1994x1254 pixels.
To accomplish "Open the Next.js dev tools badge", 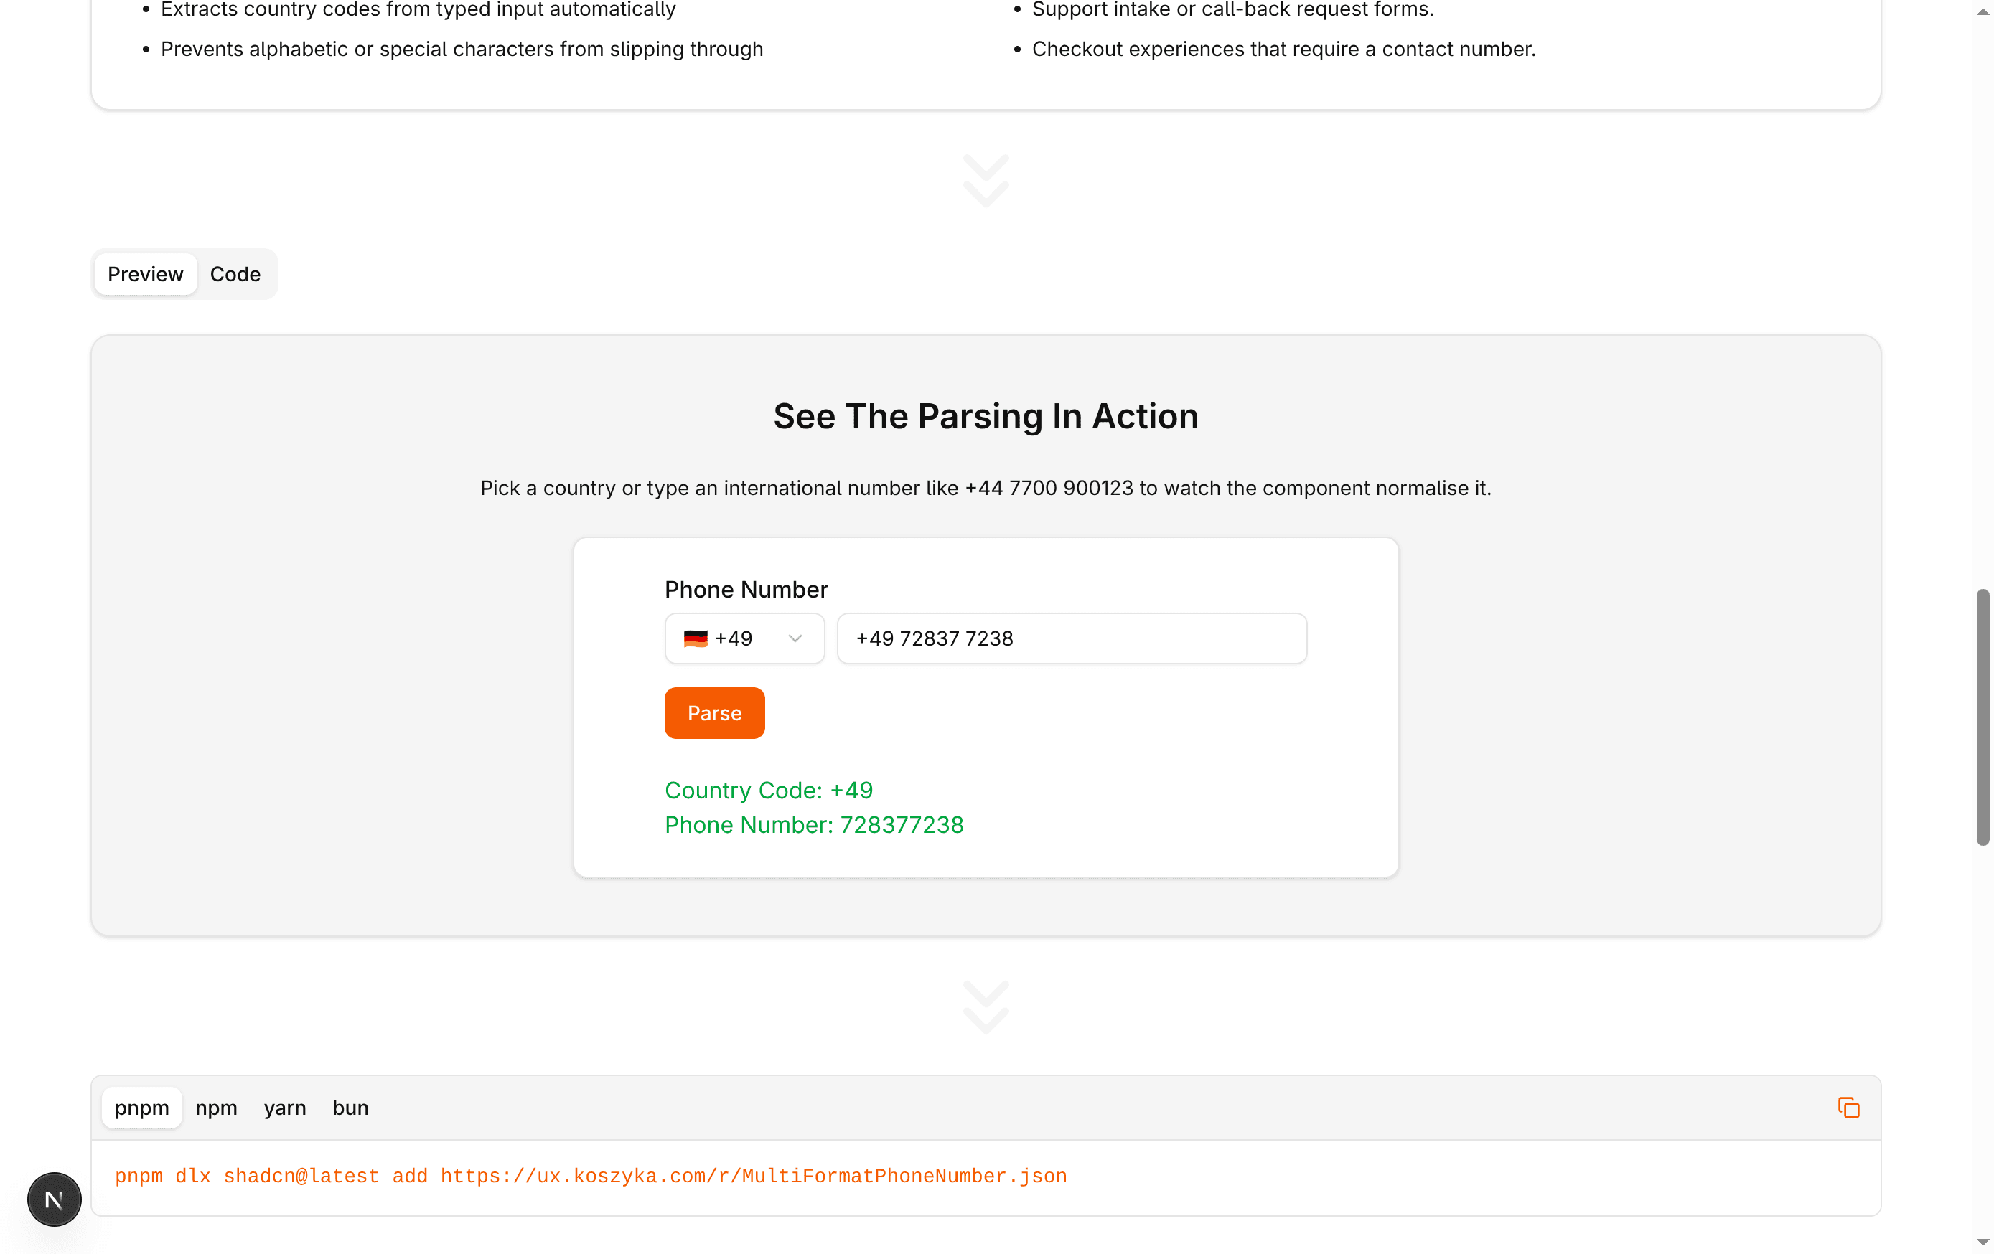I will (x=55, y=1199).
